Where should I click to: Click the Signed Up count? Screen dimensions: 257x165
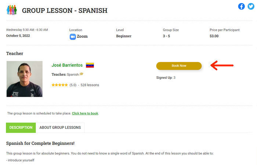[x=166, y=78]
